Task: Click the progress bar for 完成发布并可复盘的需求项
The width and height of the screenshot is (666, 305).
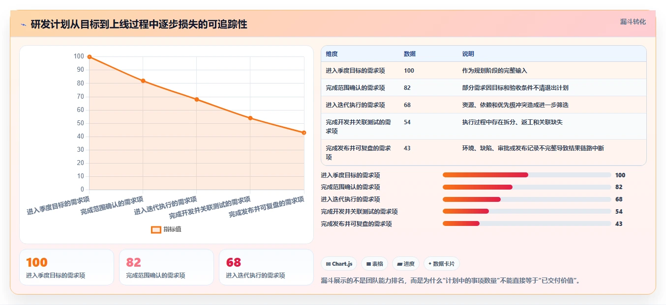Action: (x=527, y=224)
